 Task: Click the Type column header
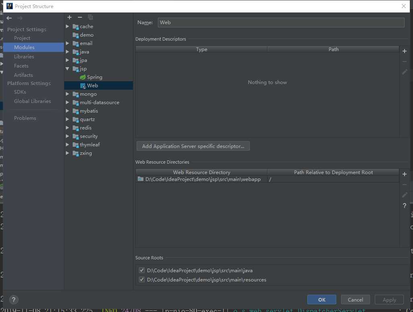point(202,49)
